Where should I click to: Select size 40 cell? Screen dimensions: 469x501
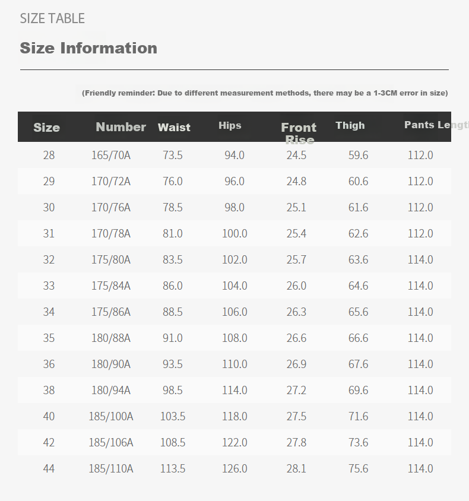click(49, 417)
